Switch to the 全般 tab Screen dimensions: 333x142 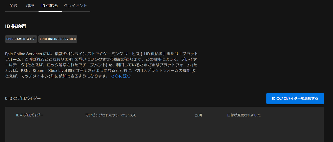coord(13,6)
